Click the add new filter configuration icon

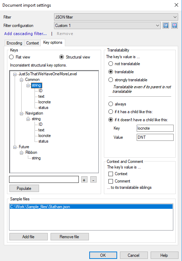174,26
